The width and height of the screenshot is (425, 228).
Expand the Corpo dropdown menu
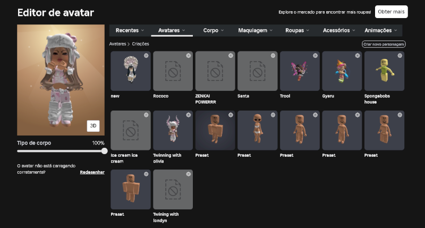[x=214, y=30]
